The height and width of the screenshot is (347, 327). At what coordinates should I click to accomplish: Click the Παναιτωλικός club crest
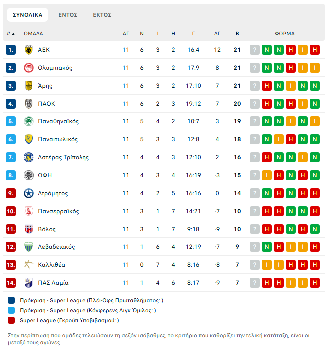[x=28, y=139]
